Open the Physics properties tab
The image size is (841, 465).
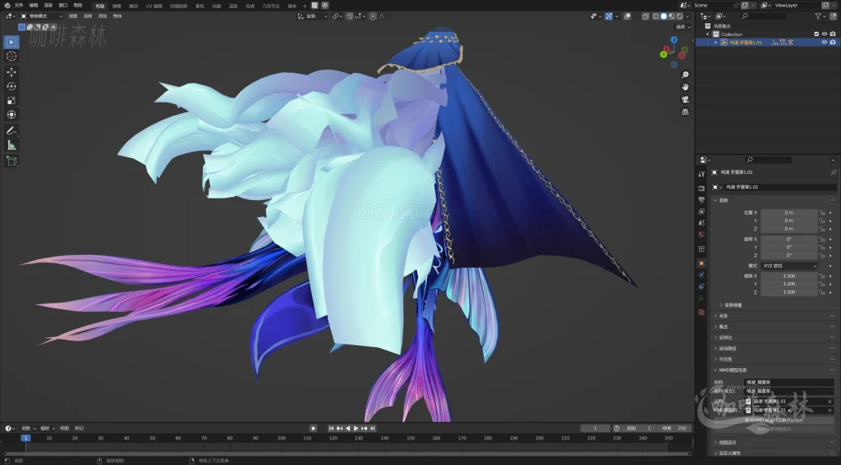[701, 275]
